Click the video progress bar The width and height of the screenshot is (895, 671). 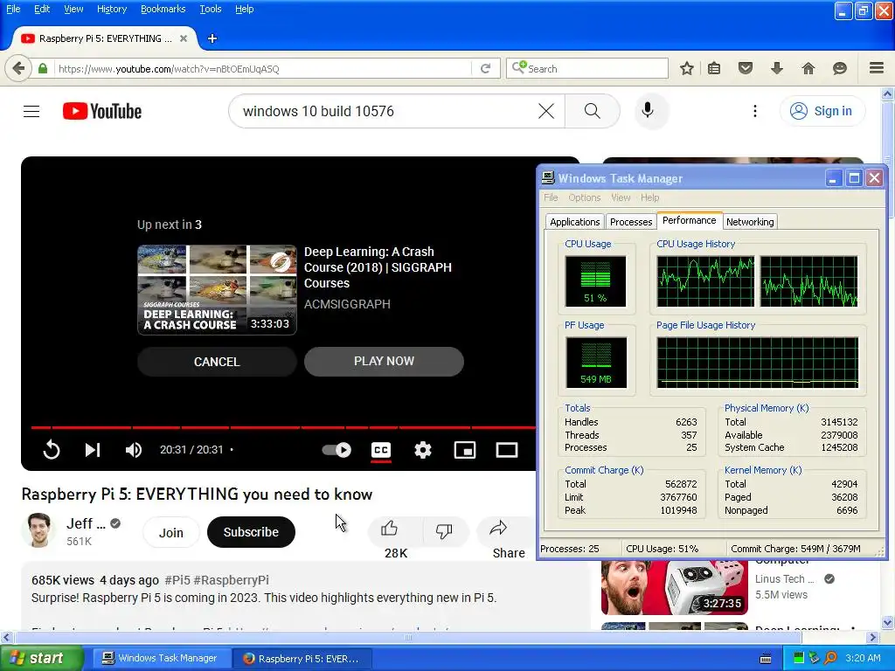click(283, 426)
